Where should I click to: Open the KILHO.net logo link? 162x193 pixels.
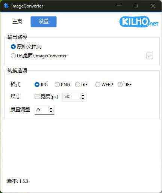tap(139, 22)
